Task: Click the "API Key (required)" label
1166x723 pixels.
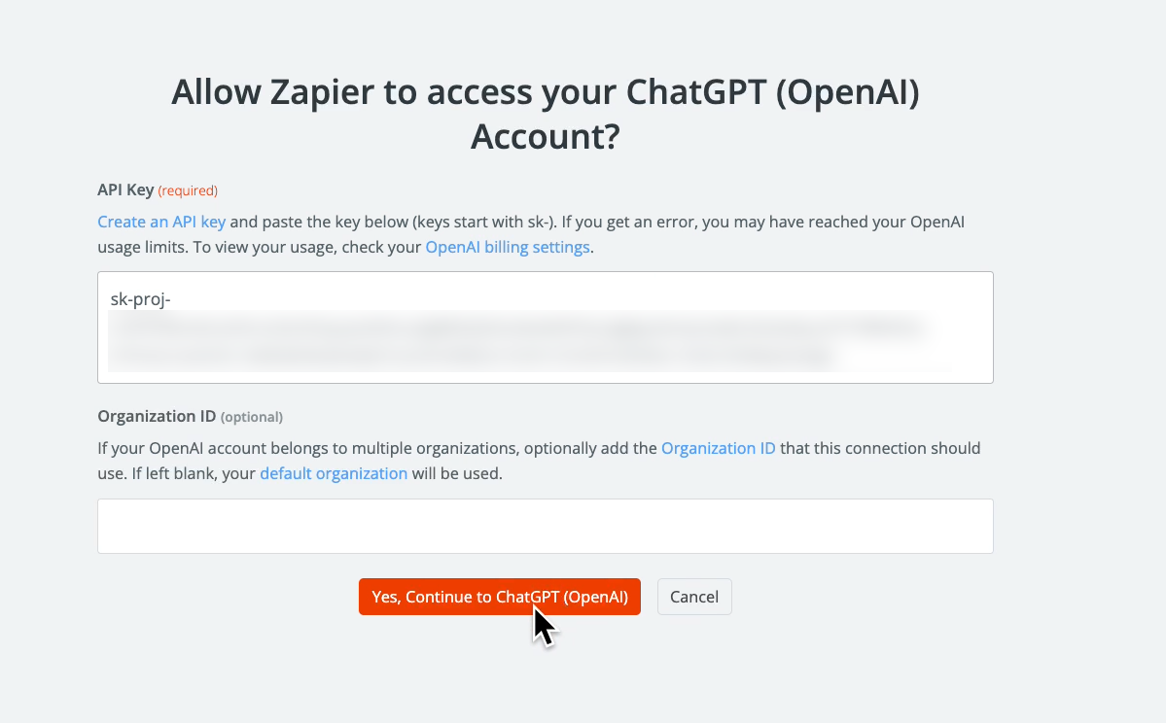Action: tap(124, 189)
